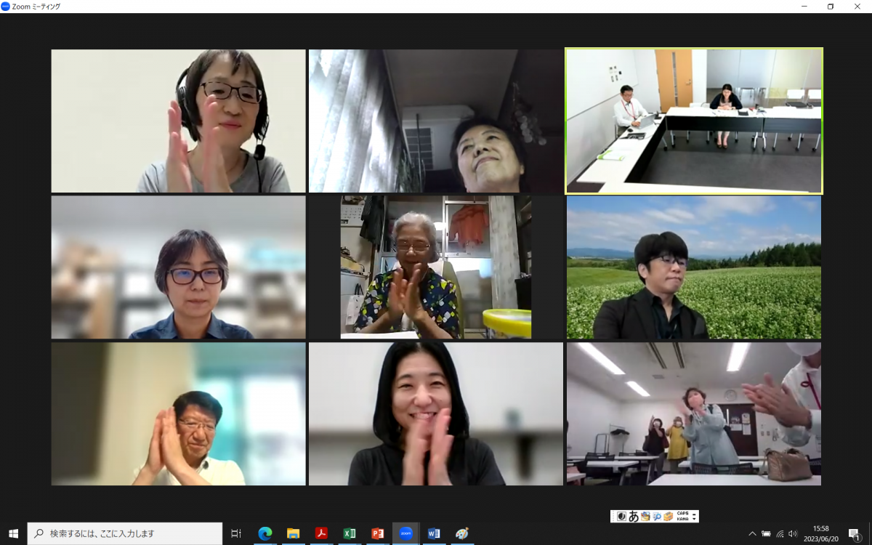Image resolution: width=872 pixels, height=545 pixels.
Task: Open File Explorer from the taskbar
Action: click(x=293, y=533)
